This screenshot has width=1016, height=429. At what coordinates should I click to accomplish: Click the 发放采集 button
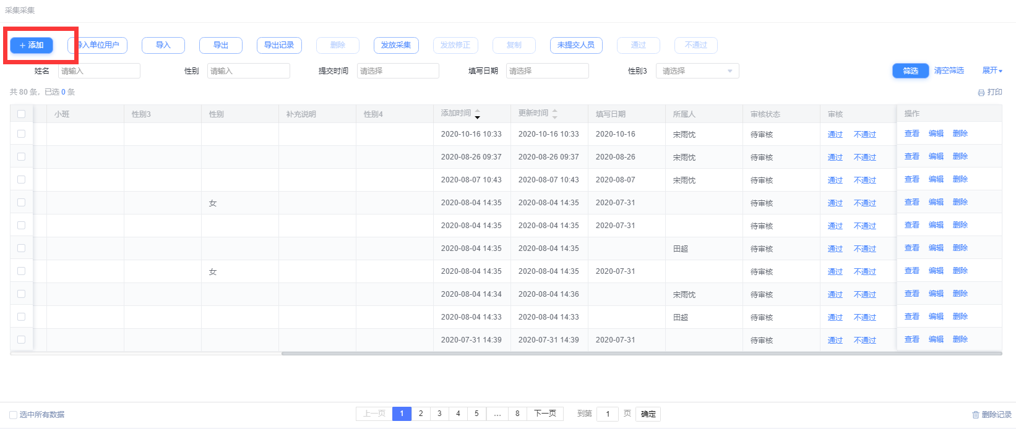[x=396, y=45]
